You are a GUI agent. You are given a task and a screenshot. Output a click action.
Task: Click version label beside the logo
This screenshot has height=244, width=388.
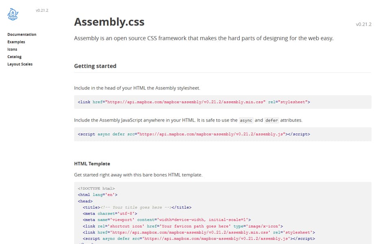[42, 11]
